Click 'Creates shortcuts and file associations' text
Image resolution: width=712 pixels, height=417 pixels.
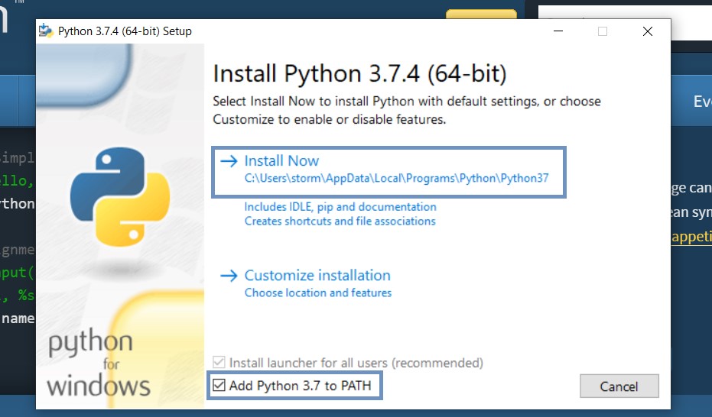click(x=340, y=221)
